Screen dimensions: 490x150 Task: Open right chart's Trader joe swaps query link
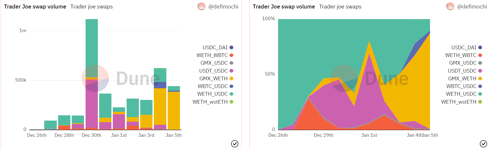point(340,7)
